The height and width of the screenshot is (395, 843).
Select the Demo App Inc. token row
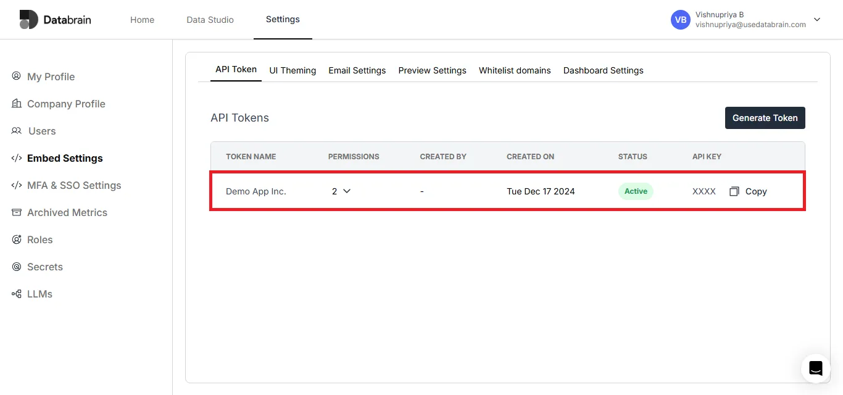click(x=508, y=191)
